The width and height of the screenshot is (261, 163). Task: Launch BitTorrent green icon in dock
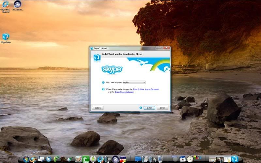86,159
